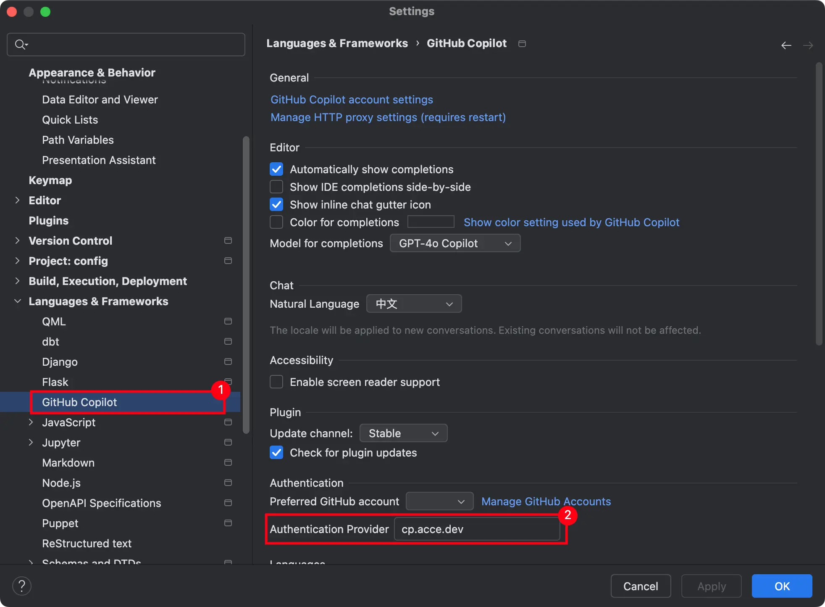
Task: Enable Show IDE completions side-by-side
Action: pos(276,187)
